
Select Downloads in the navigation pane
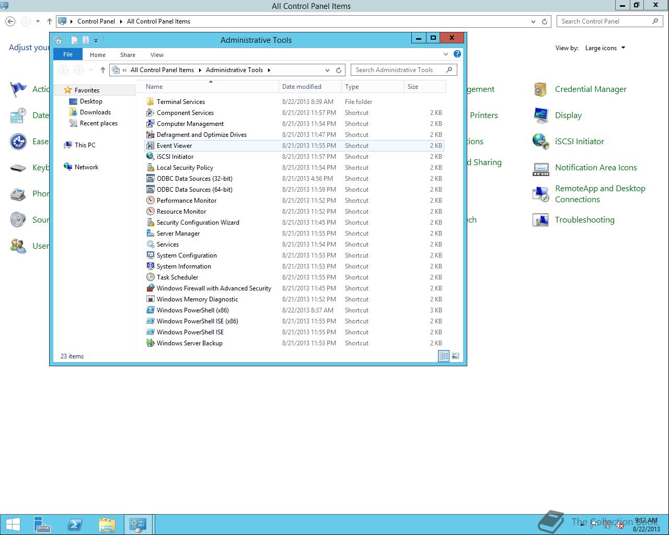pyautogui.click(x=95, y=112)
